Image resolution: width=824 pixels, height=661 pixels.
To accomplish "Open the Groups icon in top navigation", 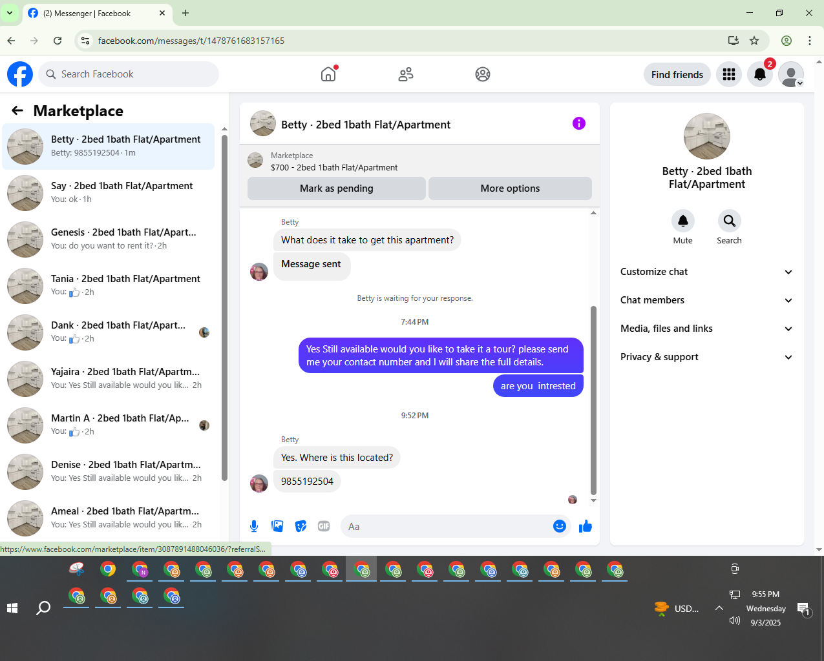I will tap(483, 74).
